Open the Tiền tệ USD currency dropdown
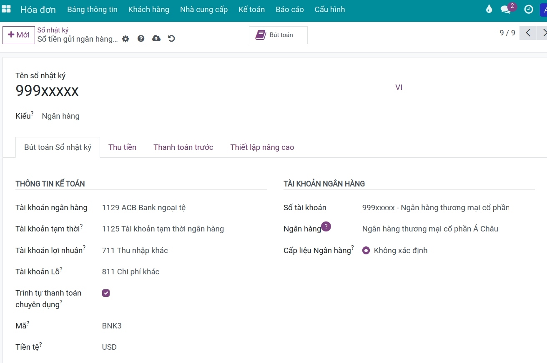The height and width of the screenshot is (363, 547). tap(184, 347)
